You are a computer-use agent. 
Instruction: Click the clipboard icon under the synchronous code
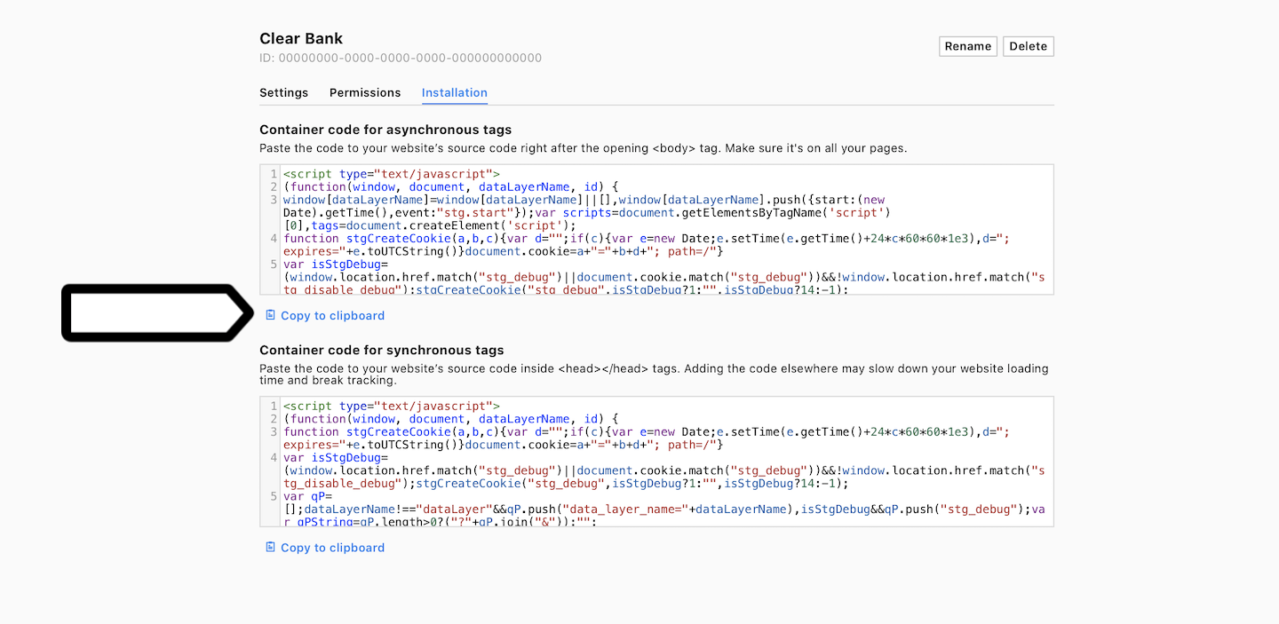pos(270,548)
